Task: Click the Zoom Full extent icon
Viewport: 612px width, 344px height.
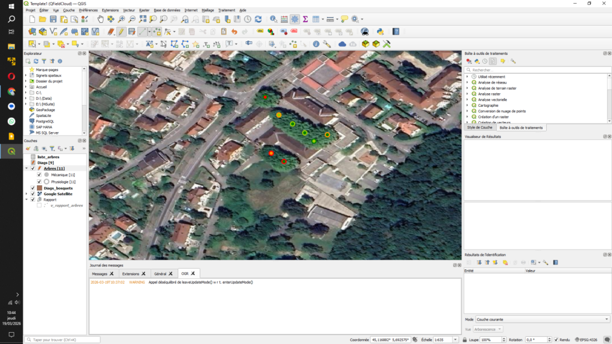Action: click(142, 19)
